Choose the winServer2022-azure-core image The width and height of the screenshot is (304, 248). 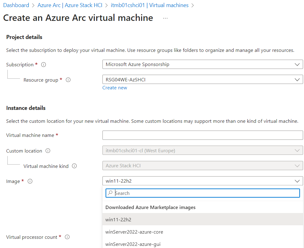click(x=203, y=232)
